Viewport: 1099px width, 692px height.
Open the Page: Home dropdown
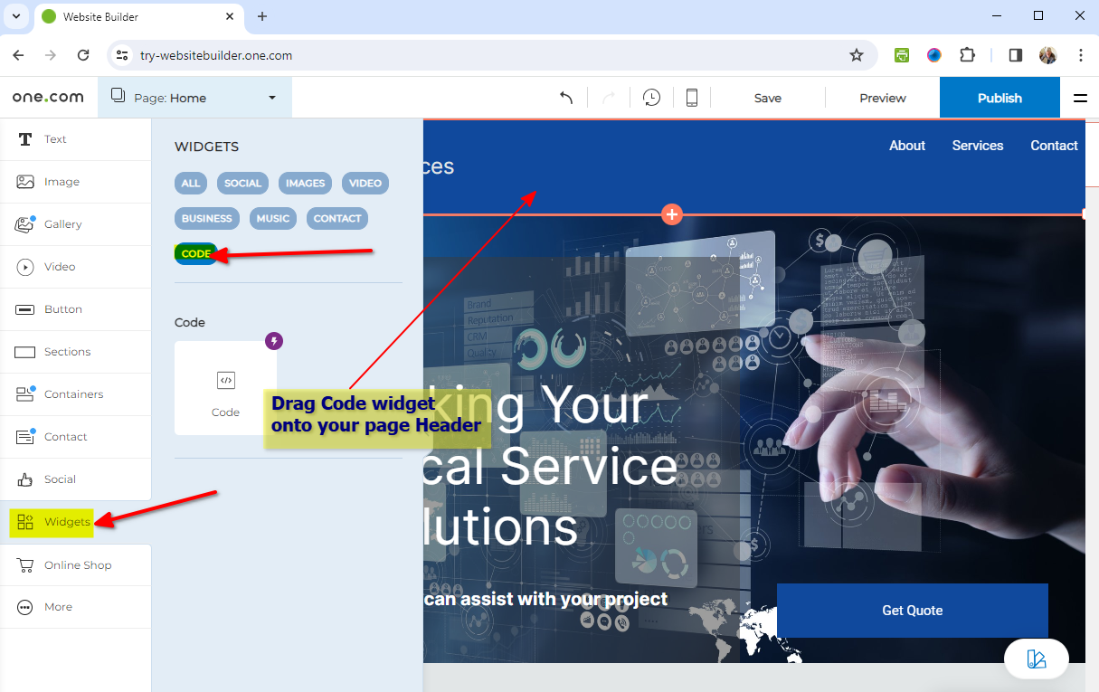point(194,98)
